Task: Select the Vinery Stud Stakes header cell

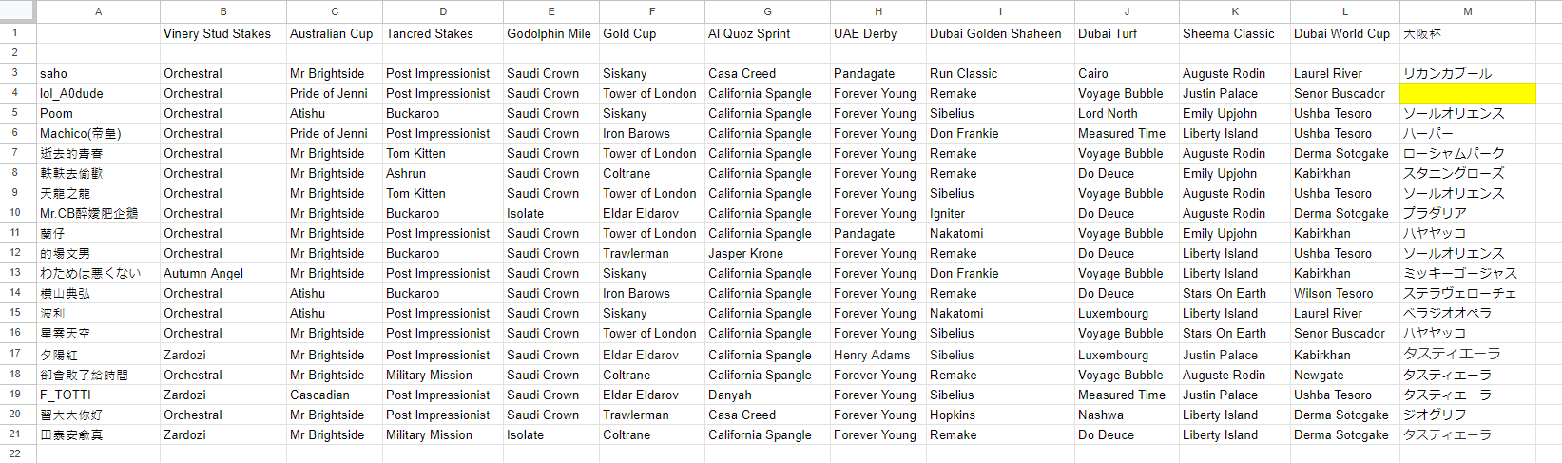Action: [222, 33]
